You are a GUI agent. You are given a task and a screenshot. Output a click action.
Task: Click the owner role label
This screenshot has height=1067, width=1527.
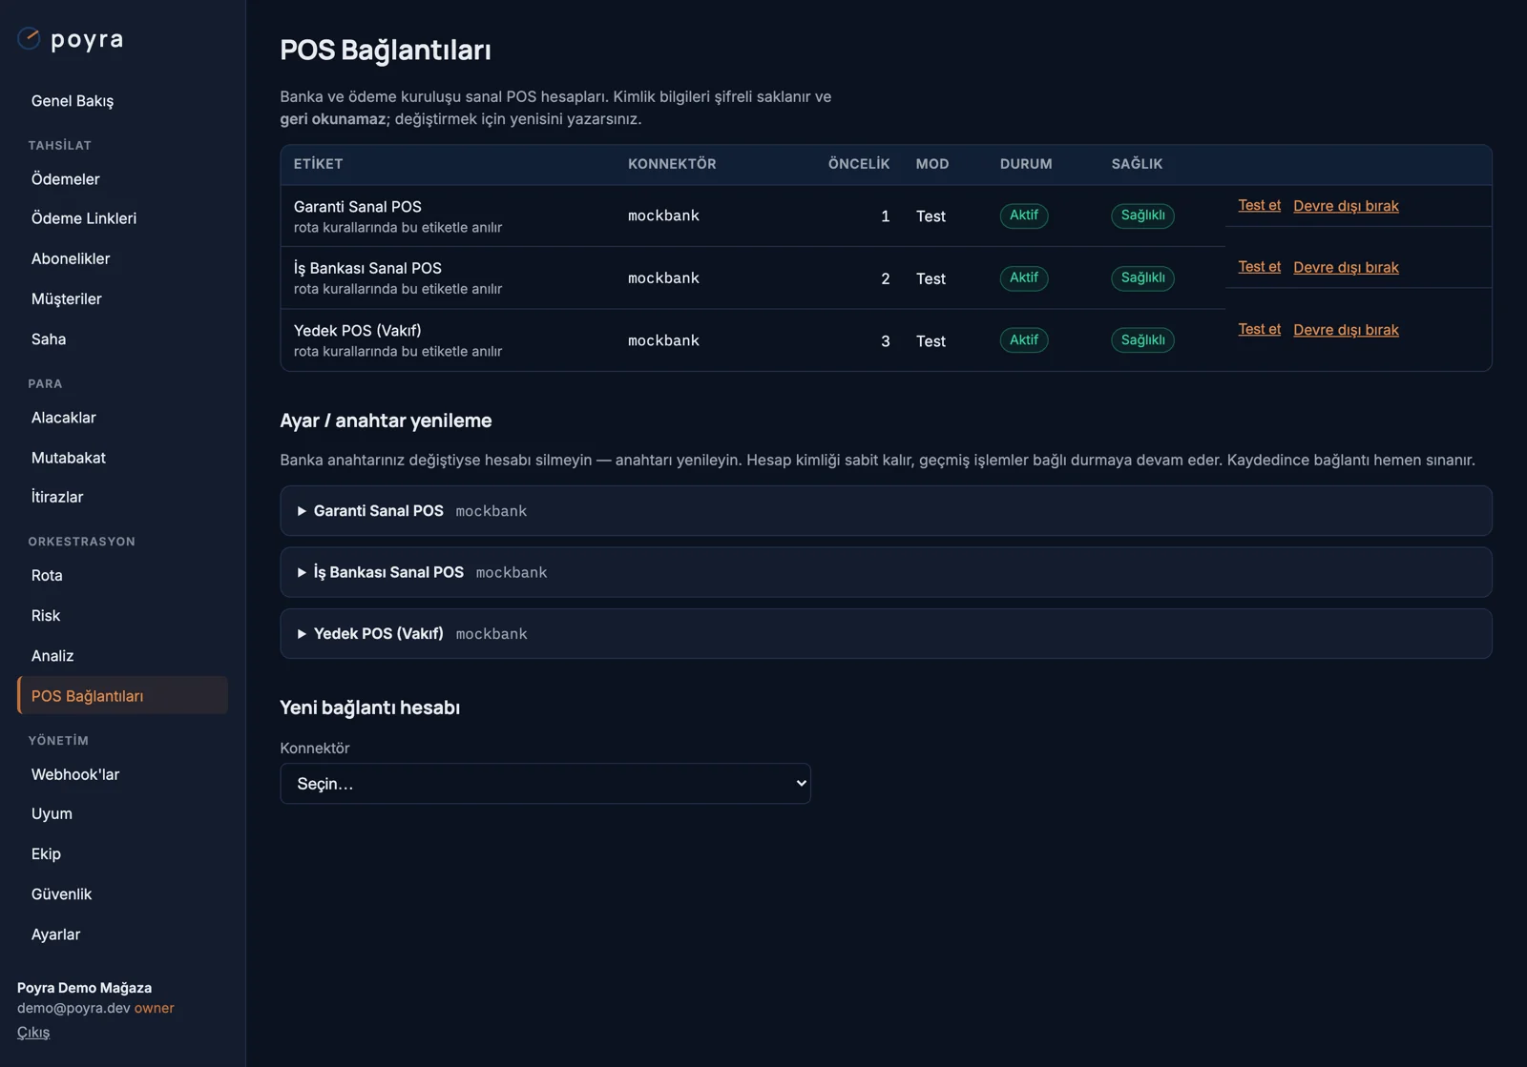[155, 1008]
